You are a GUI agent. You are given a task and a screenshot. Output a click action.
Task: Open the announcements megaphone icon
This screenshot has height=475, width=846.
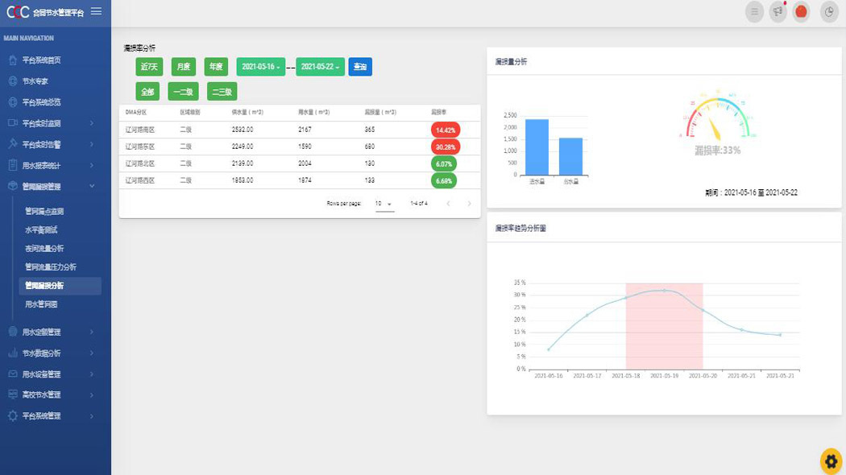pos(778,11)
